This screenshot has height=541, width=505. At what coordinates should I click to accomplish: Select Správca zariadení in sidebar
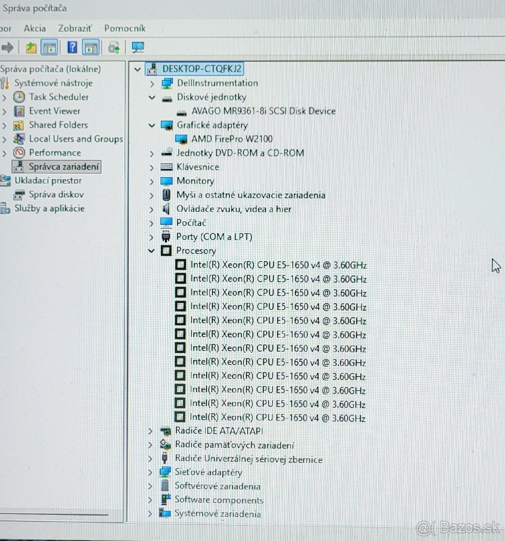[x=64, y=166]
